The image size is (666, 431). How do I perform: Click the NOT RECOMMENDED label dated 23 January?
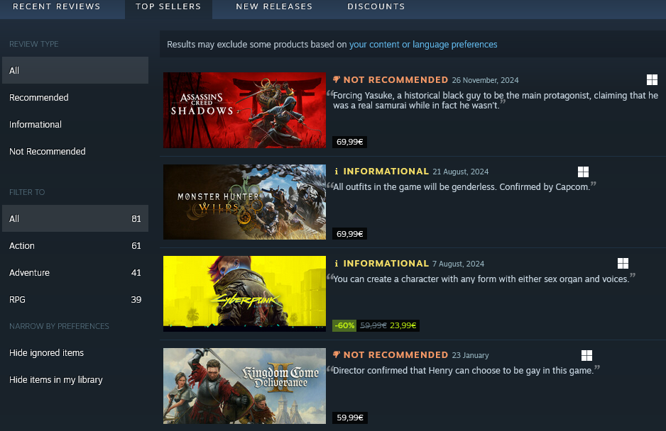(395, 354)
